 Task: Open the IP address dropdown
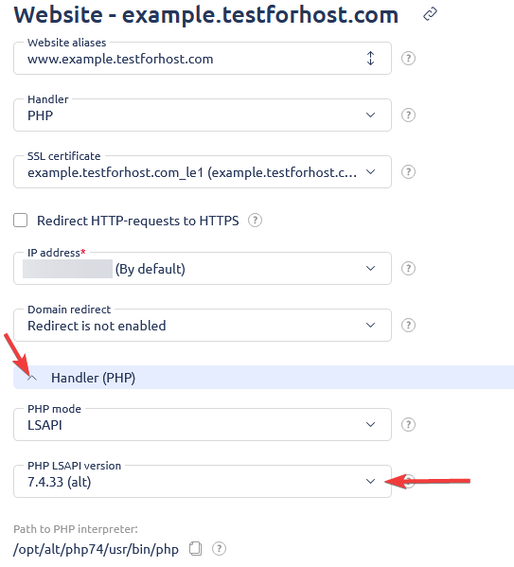pos(203,268)
